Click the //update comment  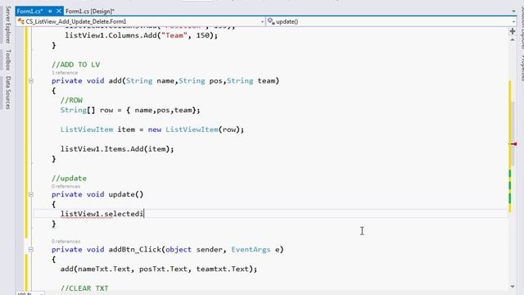(69, 179)
